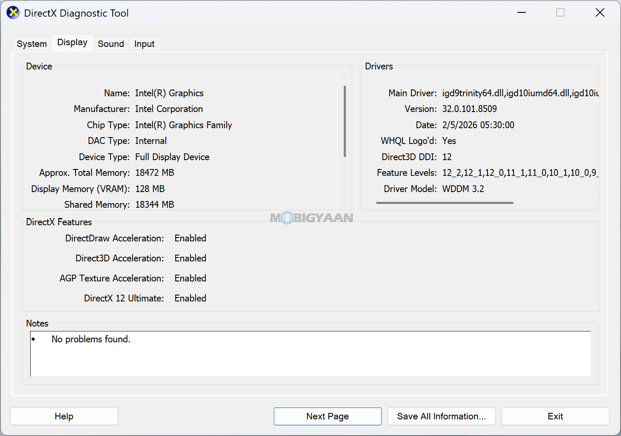Click the "Driver Model:" label
621x436 pixels.
(410, 189)
